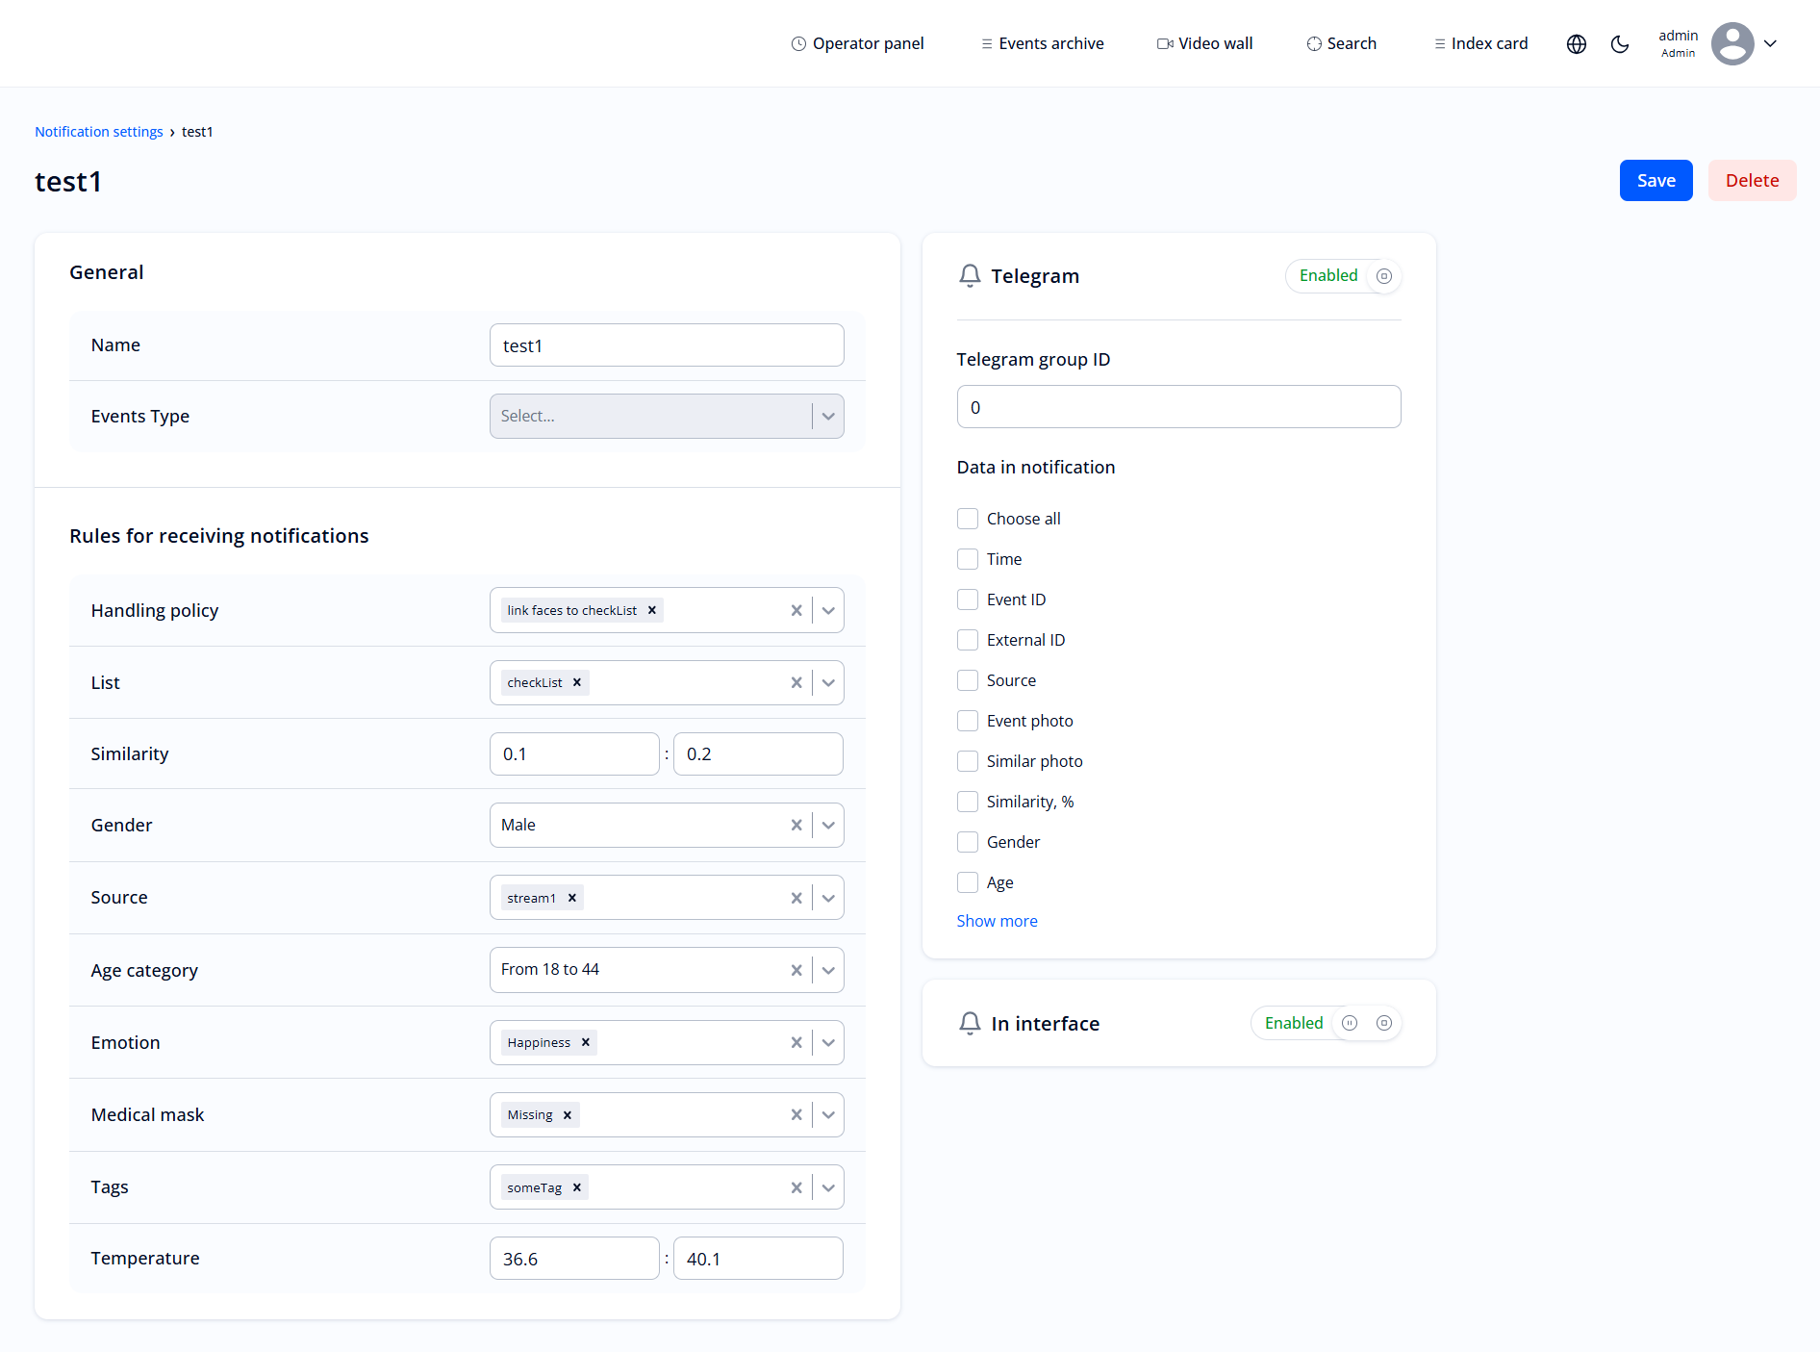Click the Show more link
Viewport: 1820px width, 1352px height.
point(997,921)
